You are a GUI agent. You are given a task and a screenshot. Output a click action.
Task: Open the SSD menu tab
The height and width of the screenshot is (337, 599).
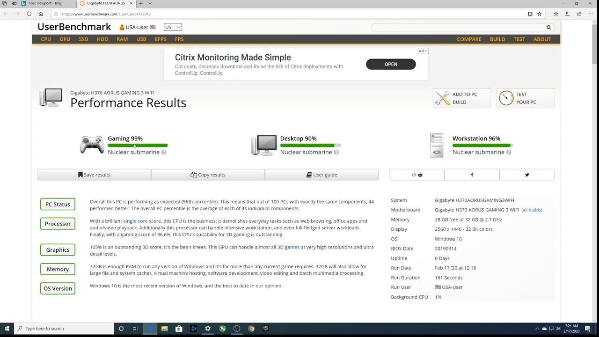coord(83,39)
